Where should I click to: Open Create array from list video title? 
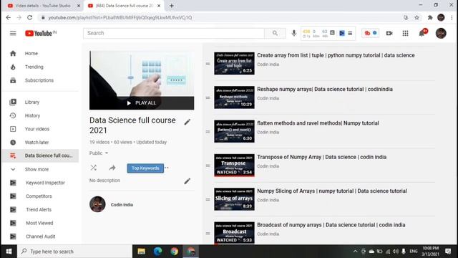pos(336,55)
